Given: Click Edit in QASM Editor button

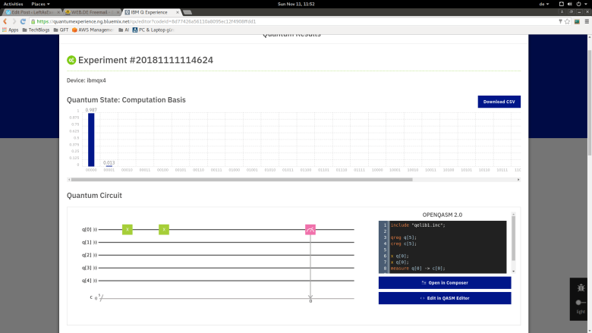Looking at the screenshot, I should point(445,298).
